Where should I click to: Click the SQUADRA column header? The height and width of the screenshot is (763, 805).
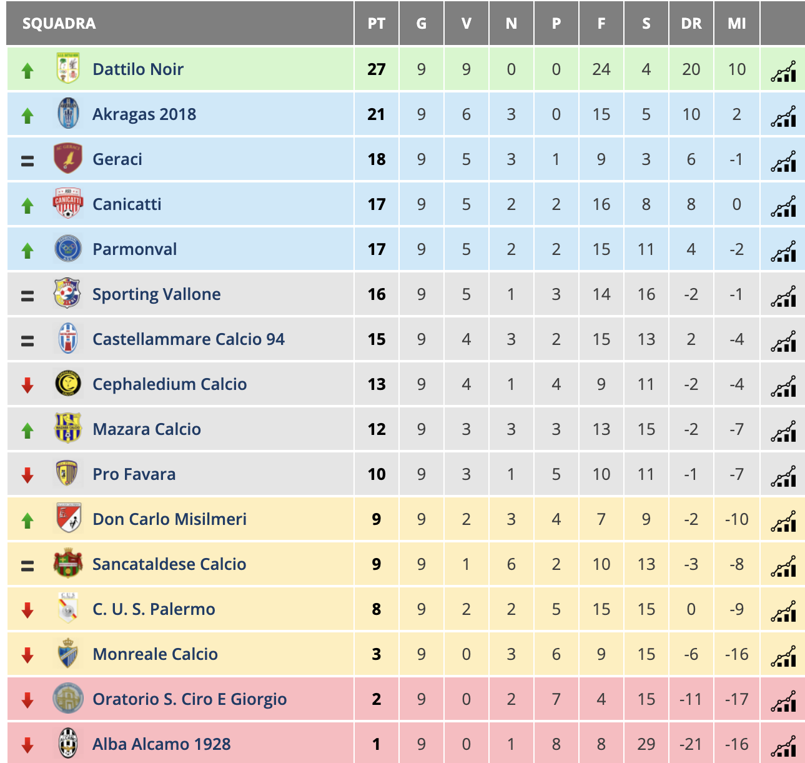coord(59,24)
